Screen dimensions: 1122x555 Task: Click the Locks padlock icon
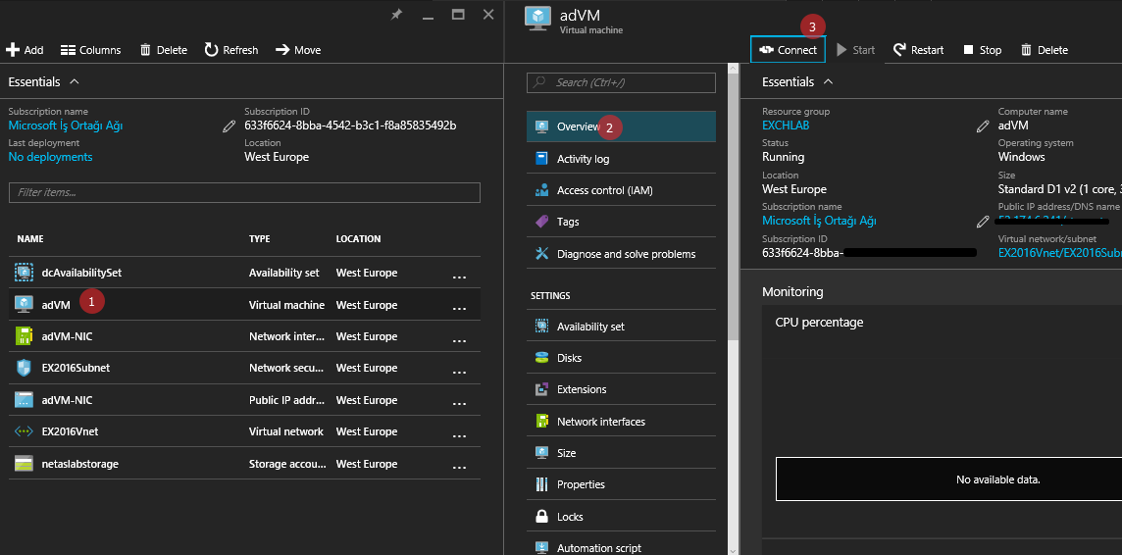click(541, 517)
